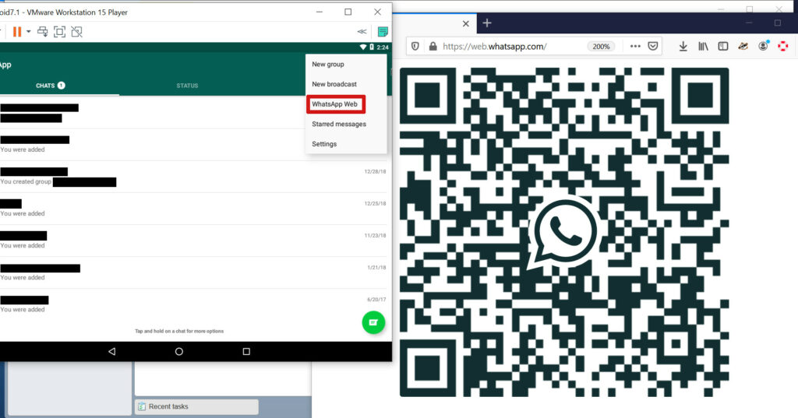The image size is (798, 418).
Task: Tap the Android back navigation button
Action: click(112, 351)
